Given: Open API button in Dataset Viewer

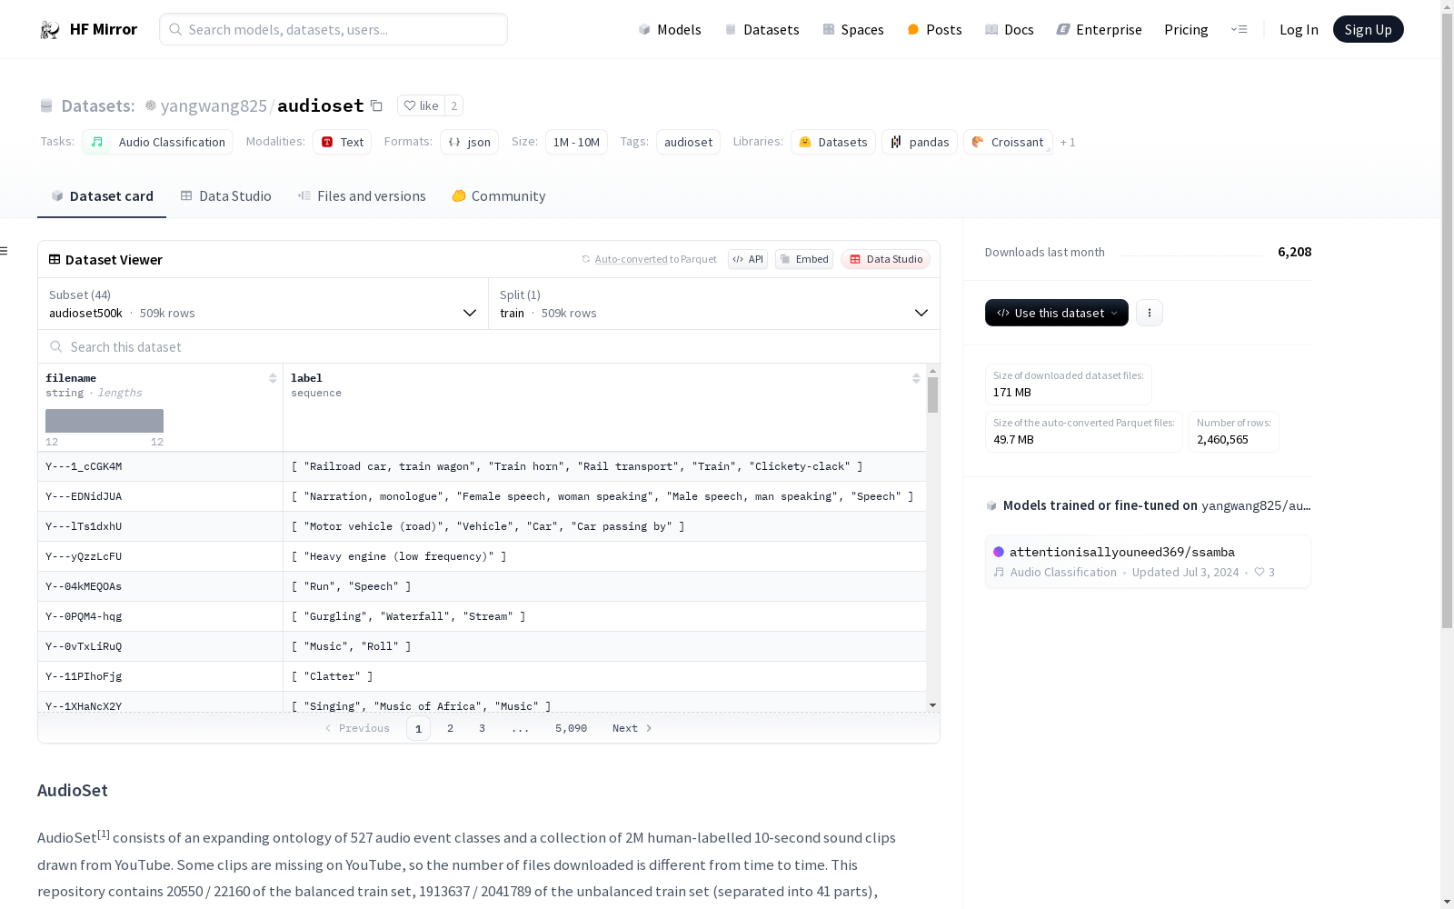Looking at the screenshot, I should [748, 259].
